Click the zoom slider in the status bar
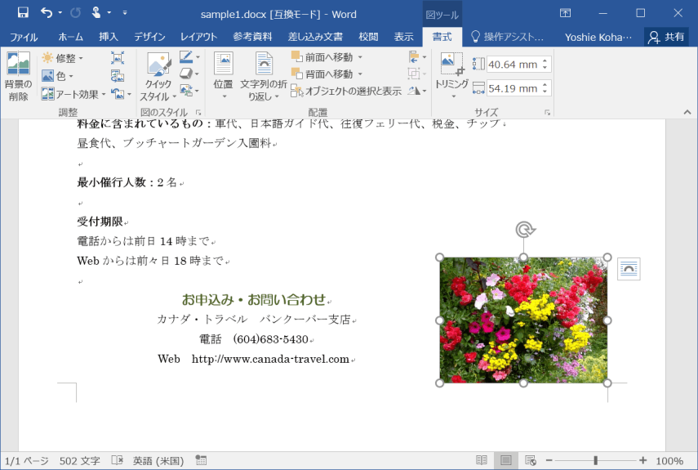 coord(596,461)
